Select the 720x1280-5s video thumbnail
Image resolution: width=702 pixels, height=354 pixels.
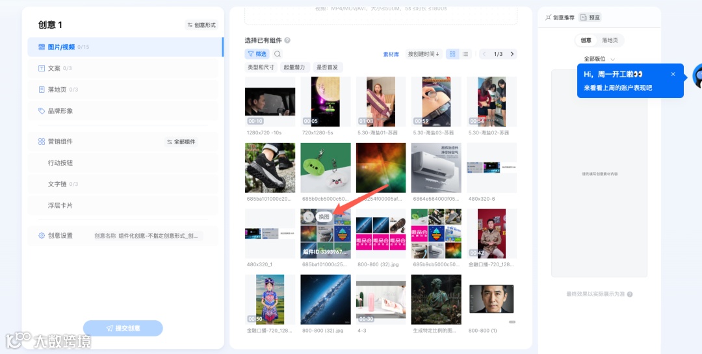[326, 101]
